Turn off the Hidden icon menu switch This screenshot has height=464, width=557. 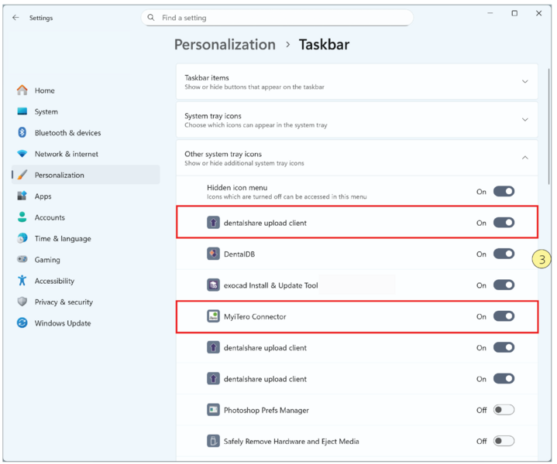point(504,191)
